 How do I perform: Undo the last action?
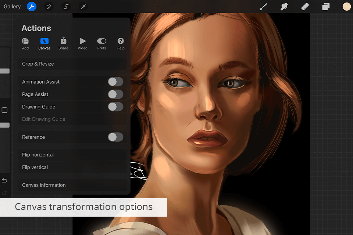pos(4,180)
